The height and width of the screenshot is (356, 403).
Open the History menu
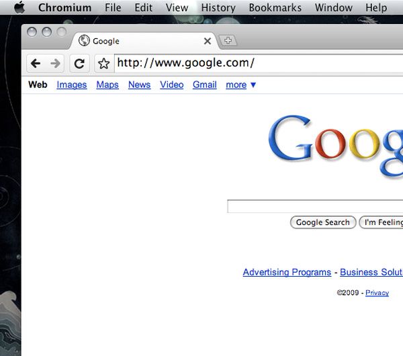tap(218, 7)
